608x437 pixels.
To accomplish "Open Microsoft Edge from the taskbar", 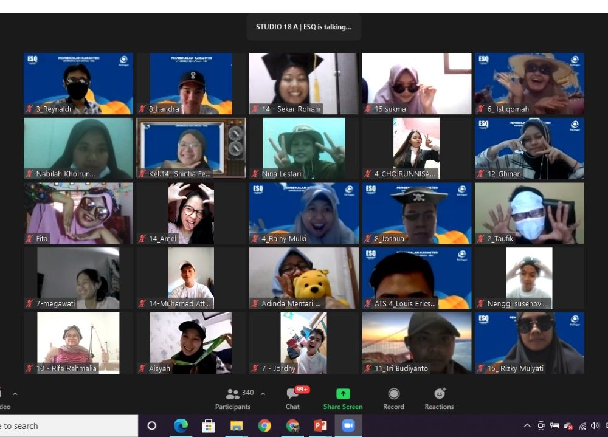I will 181,425.
